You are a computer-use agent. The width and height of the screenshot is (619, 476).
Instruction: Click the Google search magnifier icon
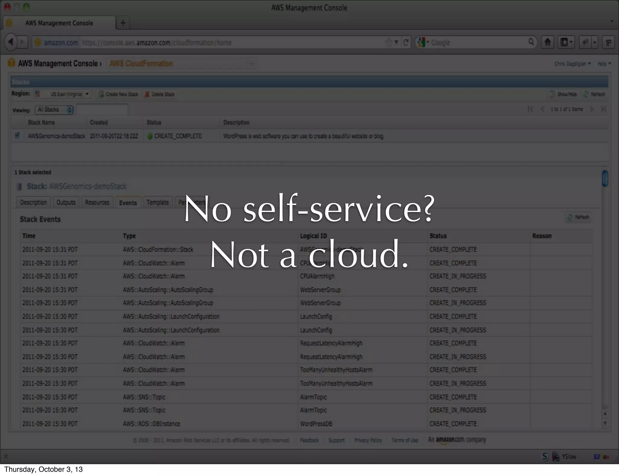point(531,42)
